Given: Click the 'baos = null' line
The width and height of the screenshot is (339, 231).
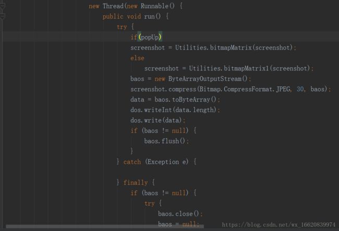Looking at the screenshot, I should click(178, 224).
